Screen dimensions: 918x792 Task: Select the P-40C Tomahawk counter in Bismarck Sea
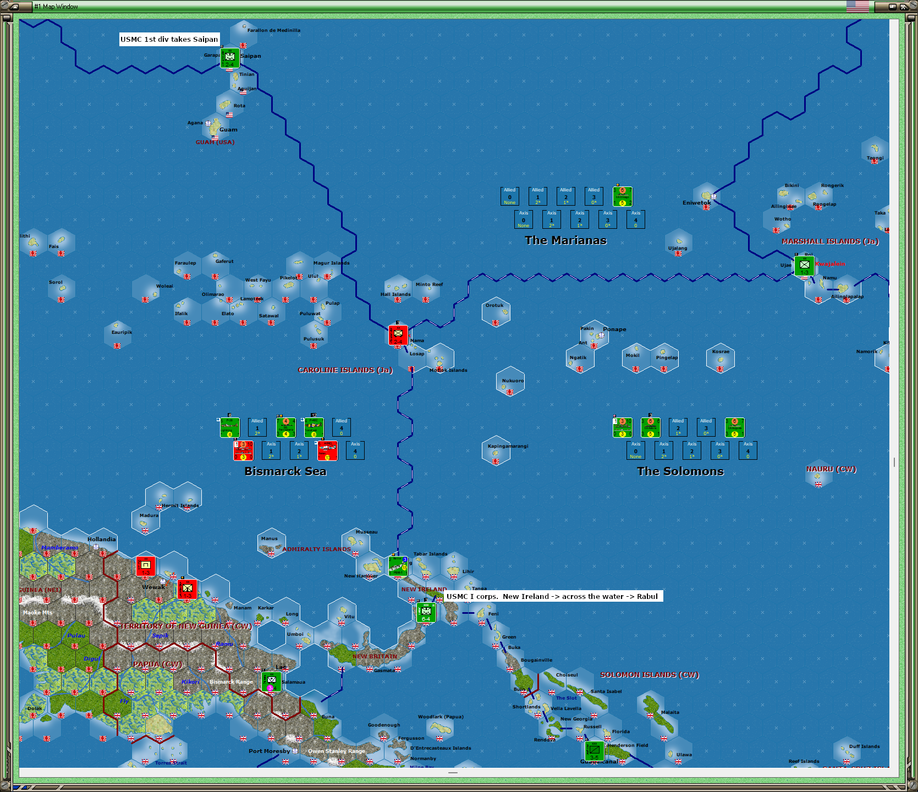coord(314,427)
